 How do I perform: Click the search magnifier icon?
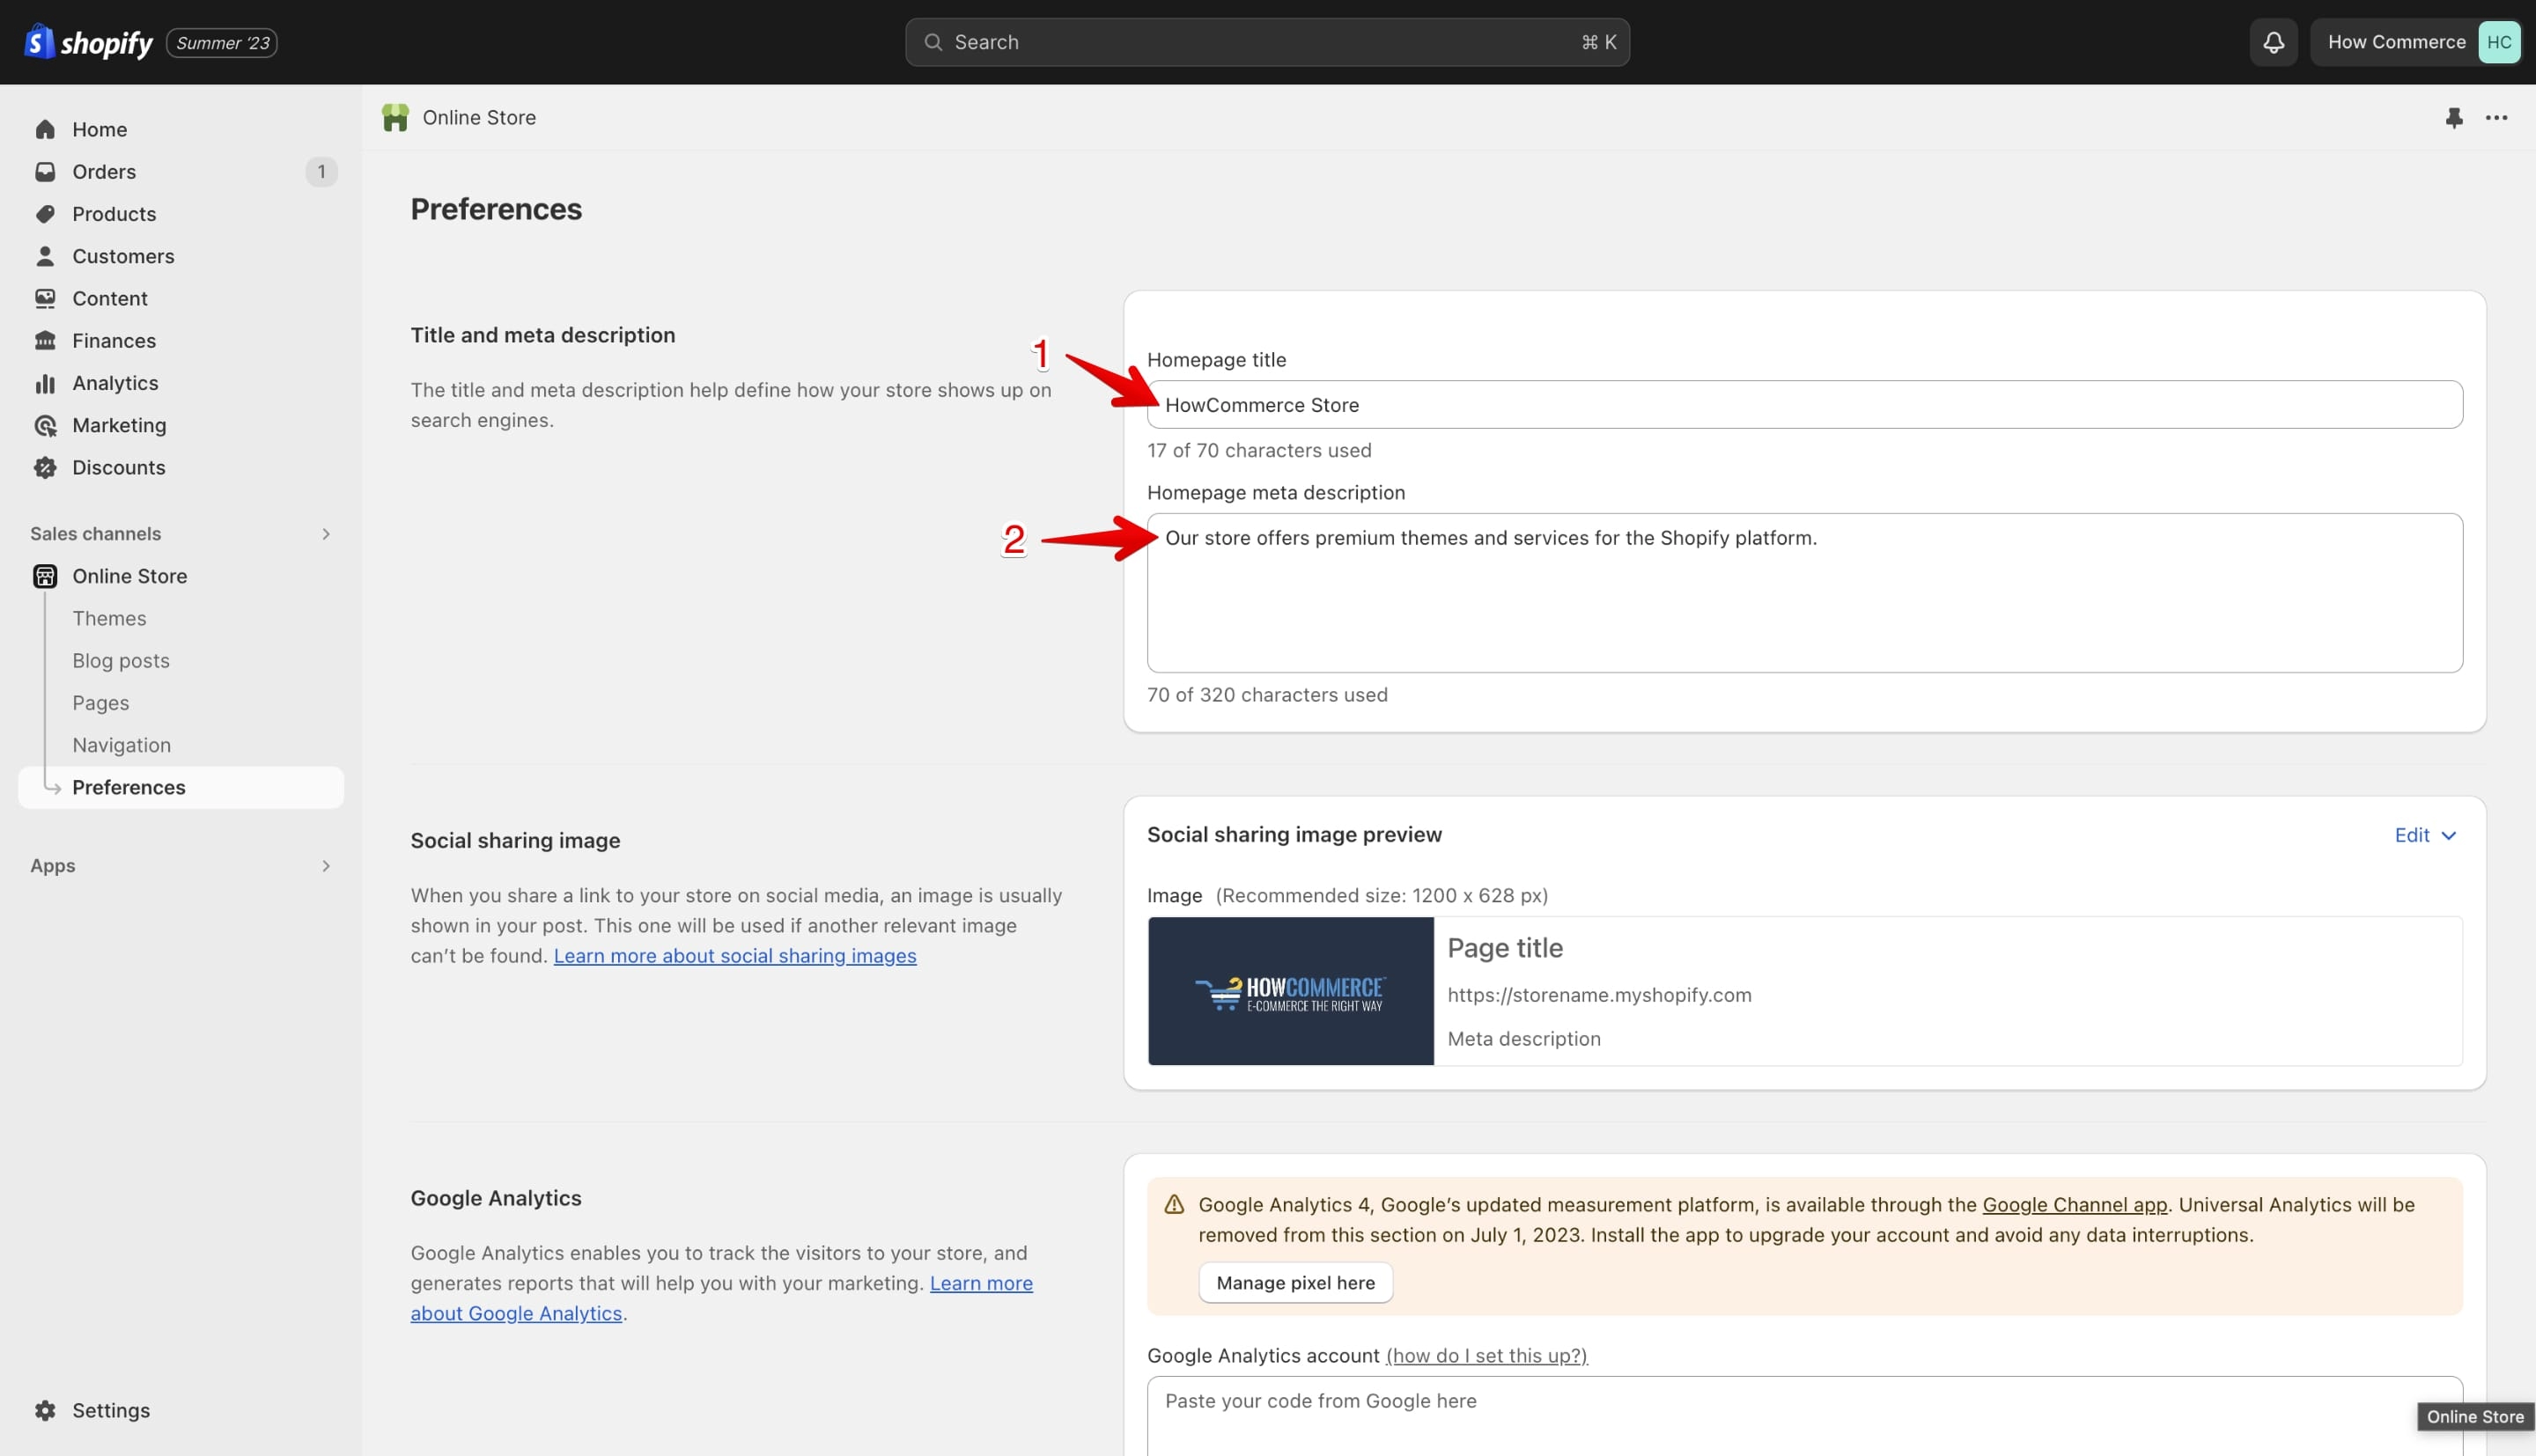pyautogui.click(x=933, y=42)
